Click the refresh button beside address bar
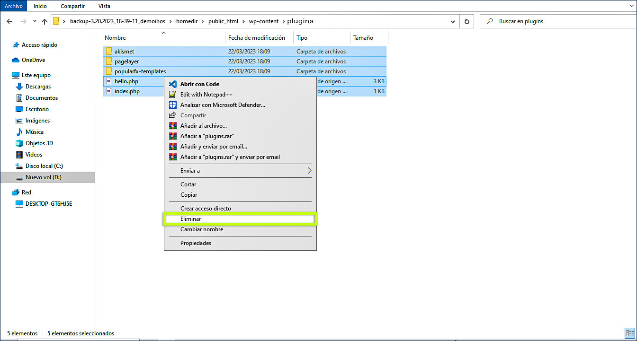 click(x=467, y=21)
